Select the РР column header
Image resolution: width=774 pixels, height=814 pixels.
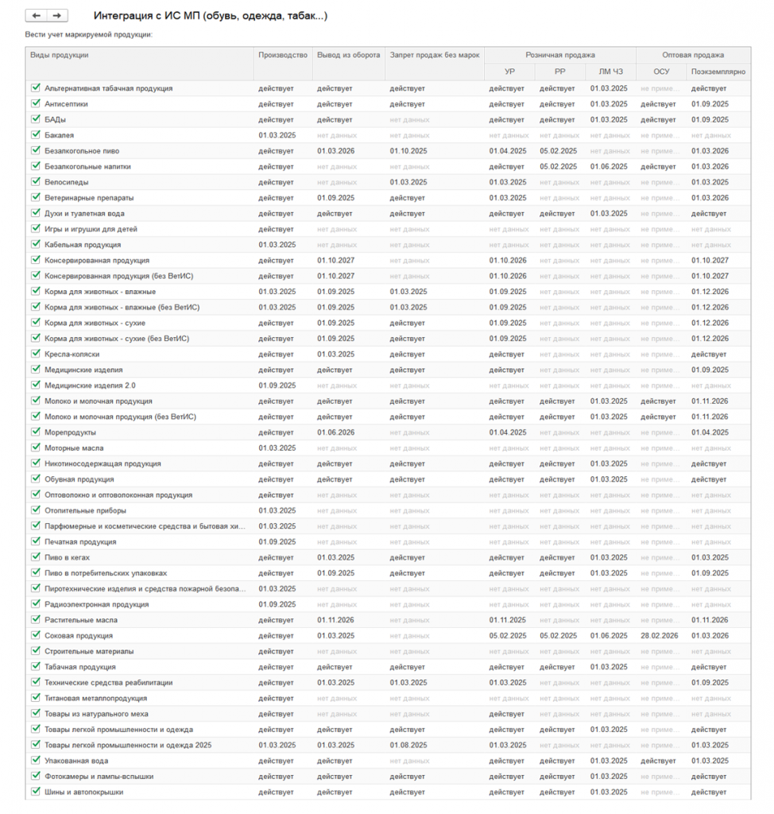pos(560,72)
